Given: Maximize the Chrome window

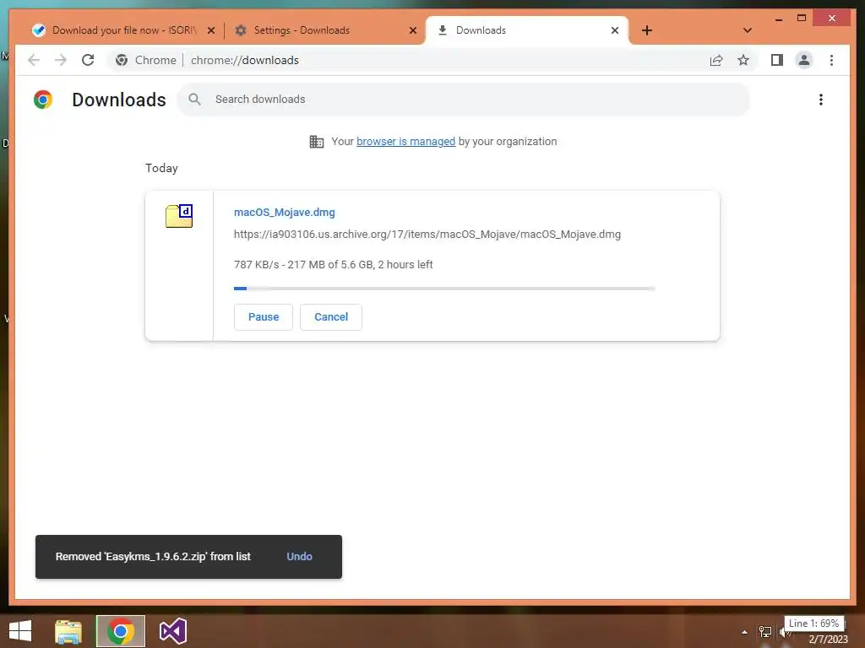Looking at the screenshot, I should tap(802, 19).
